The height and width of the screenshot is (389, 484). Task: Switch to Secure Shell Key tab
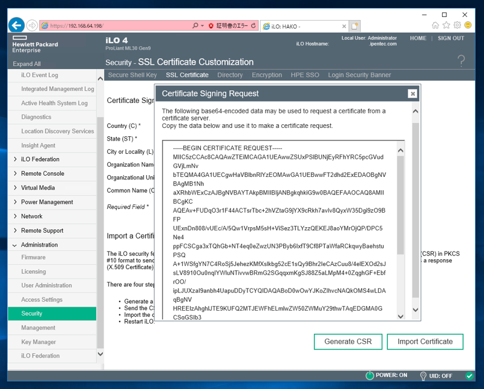point(132,75)
